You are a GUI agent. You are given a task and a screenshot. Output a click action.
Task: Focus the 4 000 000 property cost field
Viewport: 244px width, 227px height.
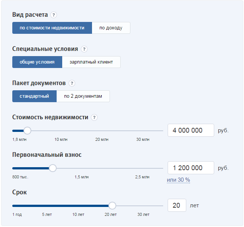pos(191,130)
